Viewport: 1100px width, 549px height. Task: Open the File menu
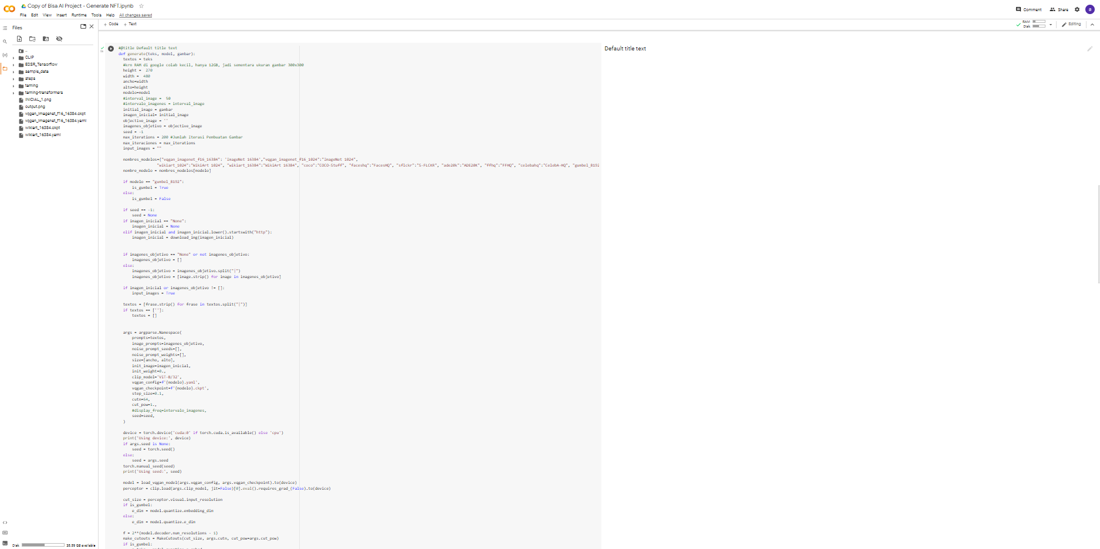pyautogui.click(x=23, y=15)
